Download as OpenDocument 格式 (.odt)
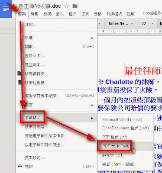 tap(125, 128)
